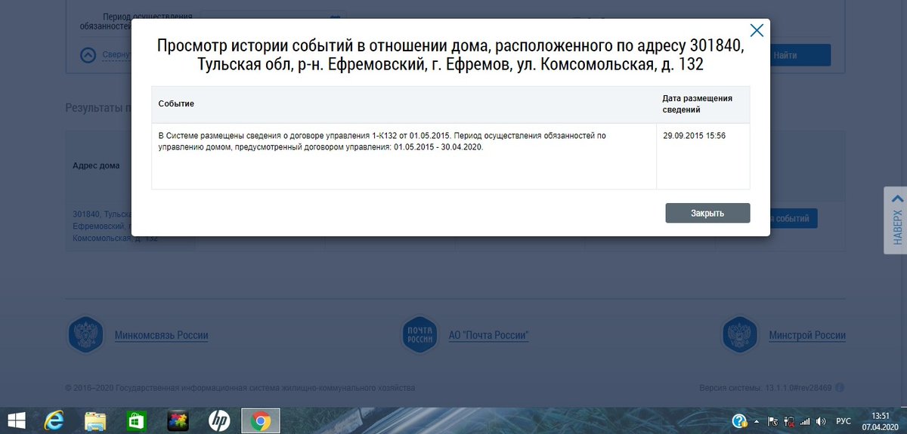Collapse search filters via round chevron icon

click(89, 55)
